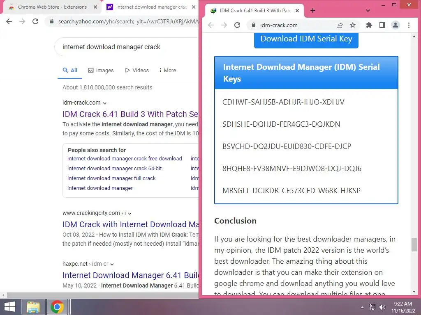Click serial key SDHSHE-DQHJD-FER4GC3-DQJKDN
Image resolution: width=421 pixels, height=315 pixels.
pos(281,124)
